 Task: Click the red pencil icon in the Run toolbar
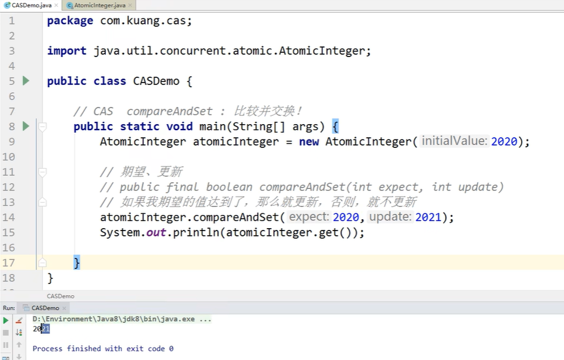tap(19, 320)
